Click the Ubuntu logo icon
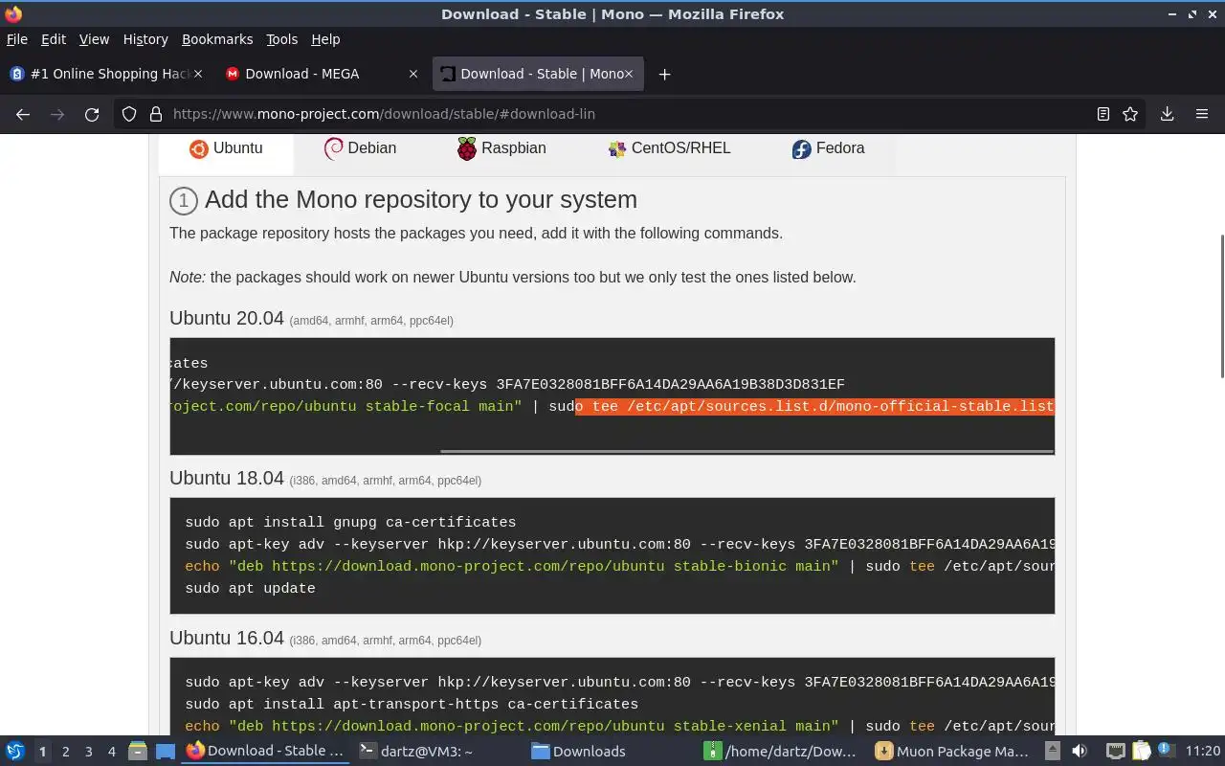The width and height of the screenshot is (1225, 766). [x=198, y=148]
